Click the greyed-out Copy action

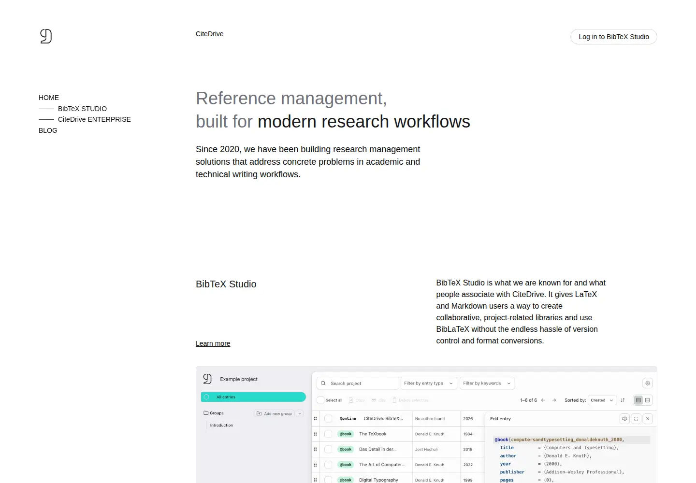(x=357, y=400)
